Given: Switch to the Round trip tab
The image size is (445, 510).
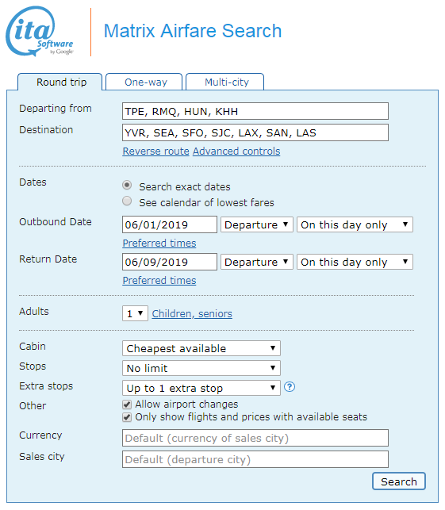Looking at the screenshot, I should coord(59,82).
